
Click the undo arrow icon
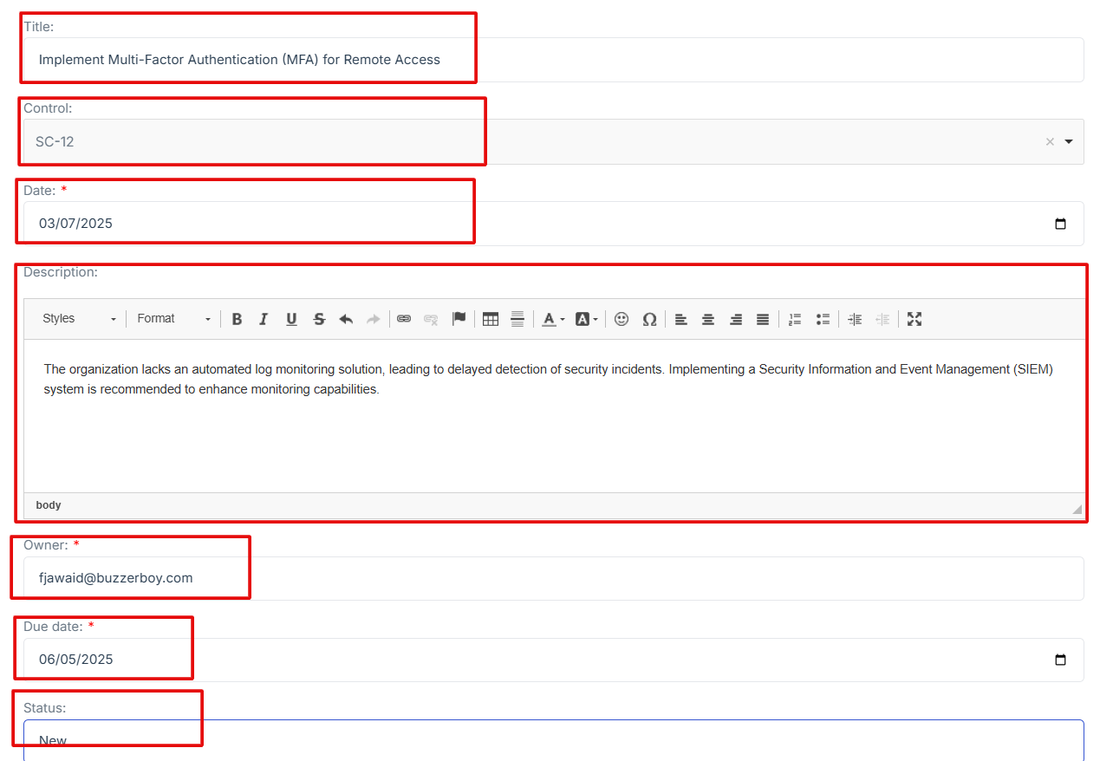[346, 319]
